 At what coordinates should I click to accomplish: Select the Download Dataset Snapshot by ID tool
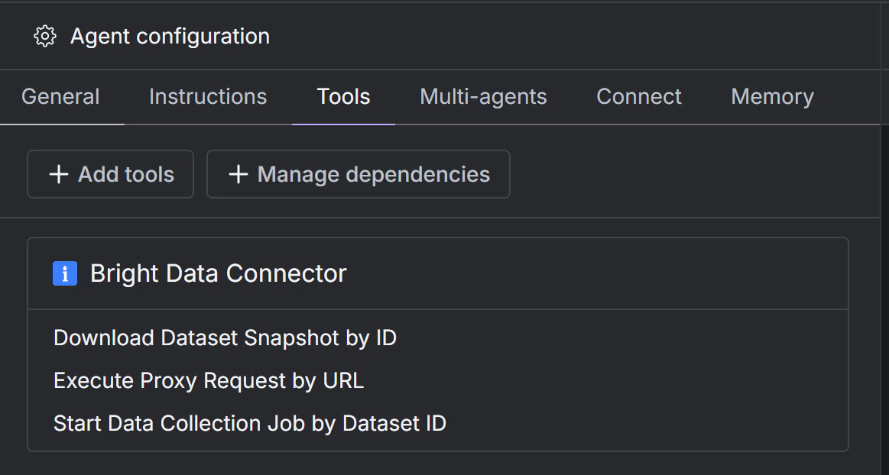pos(224,338)
